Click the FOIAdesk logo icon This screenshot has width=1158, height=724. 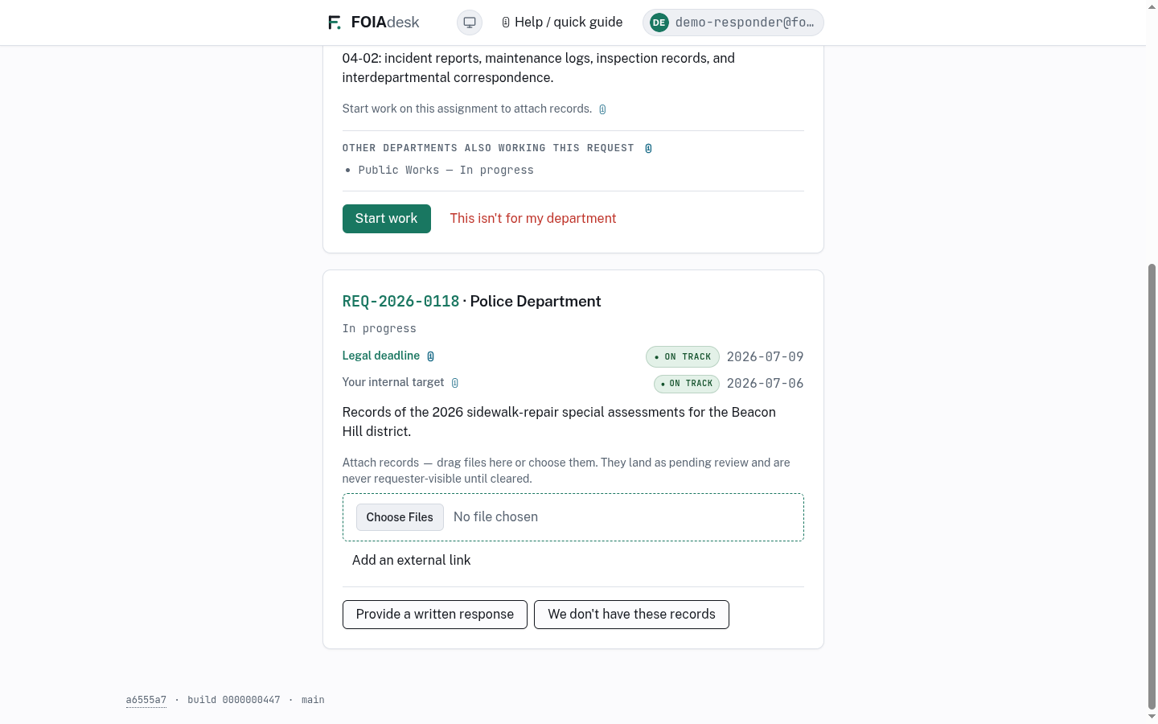tap(335, 23)
